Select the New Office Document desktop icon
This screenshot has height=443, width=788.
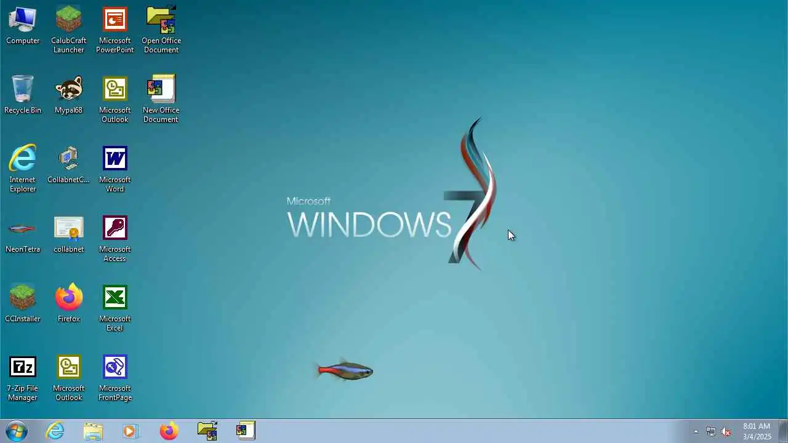coord(161,100)
